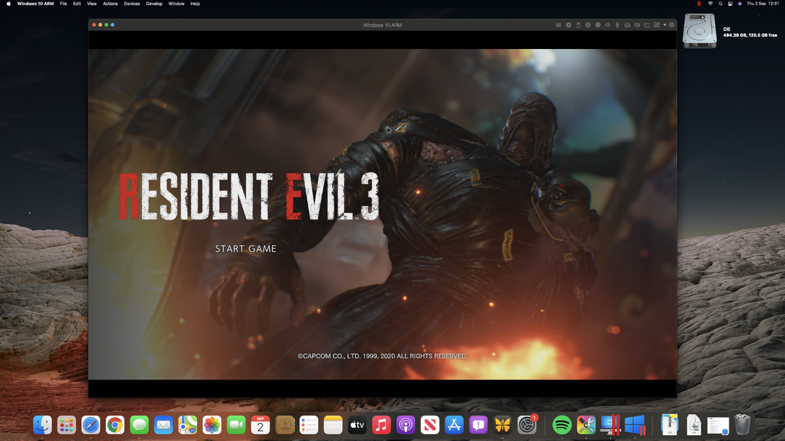Open Maps from the Dock

click(x=188, y=425)
